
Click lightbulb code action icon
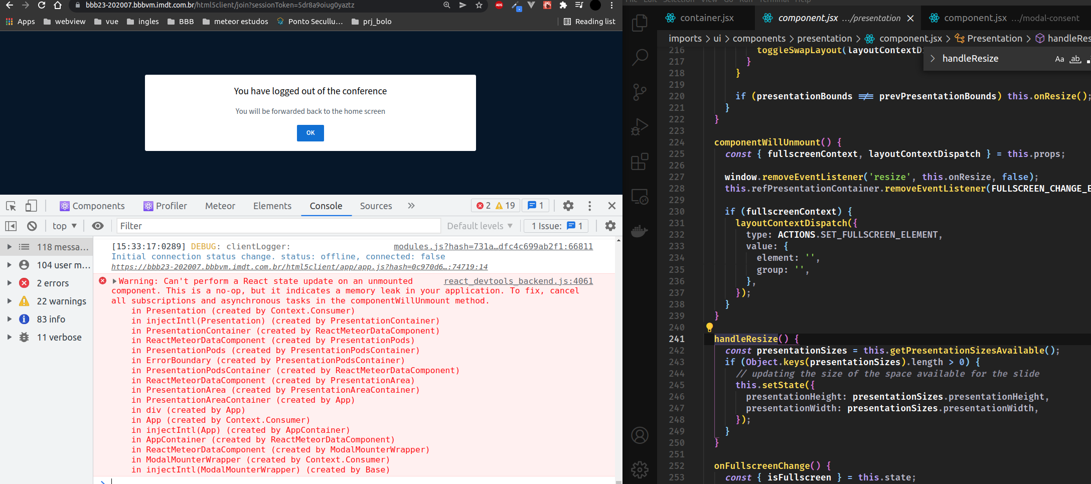[709, 328]
